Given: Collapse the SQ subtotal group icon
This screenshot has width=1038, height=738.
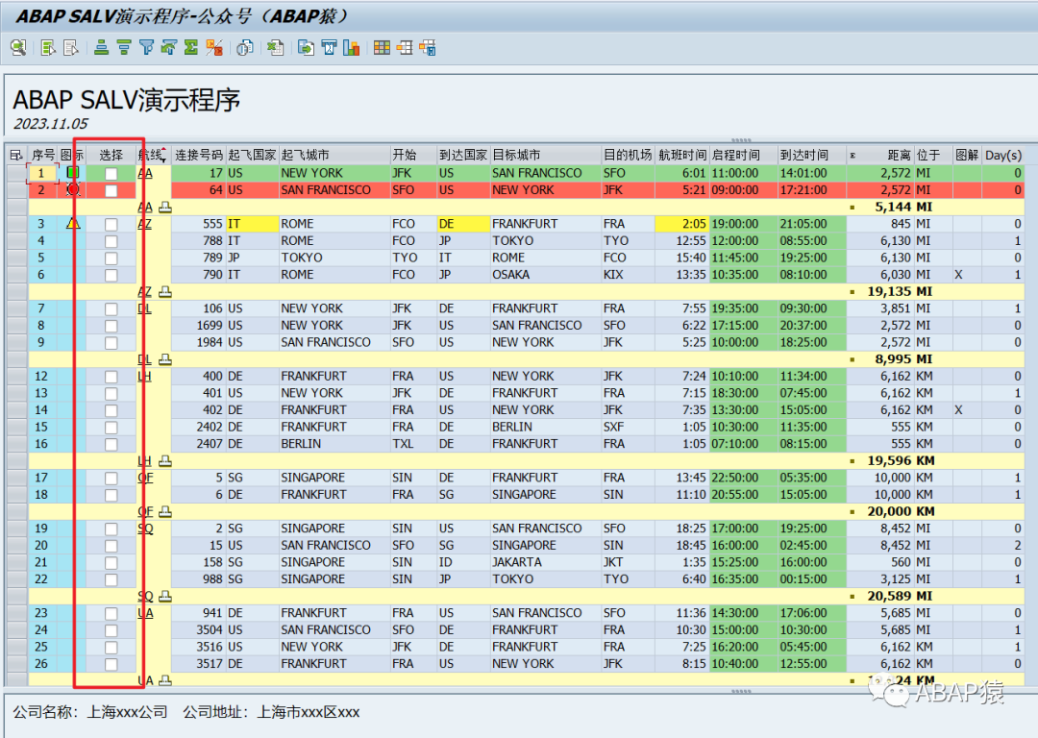Looking at the screenshot, I should coord(165,597).
